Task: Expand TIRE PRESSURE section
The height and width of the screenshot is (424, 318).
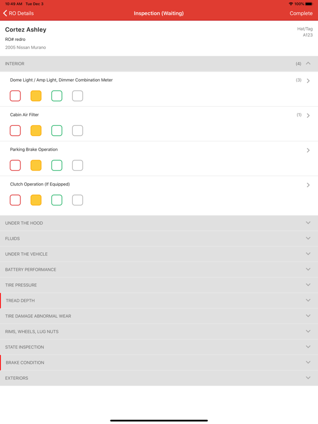Action: [x=159, y=285]
